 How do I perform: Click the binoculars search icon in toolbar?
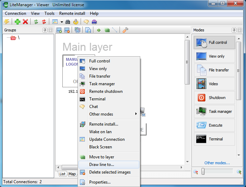(68, 22)
